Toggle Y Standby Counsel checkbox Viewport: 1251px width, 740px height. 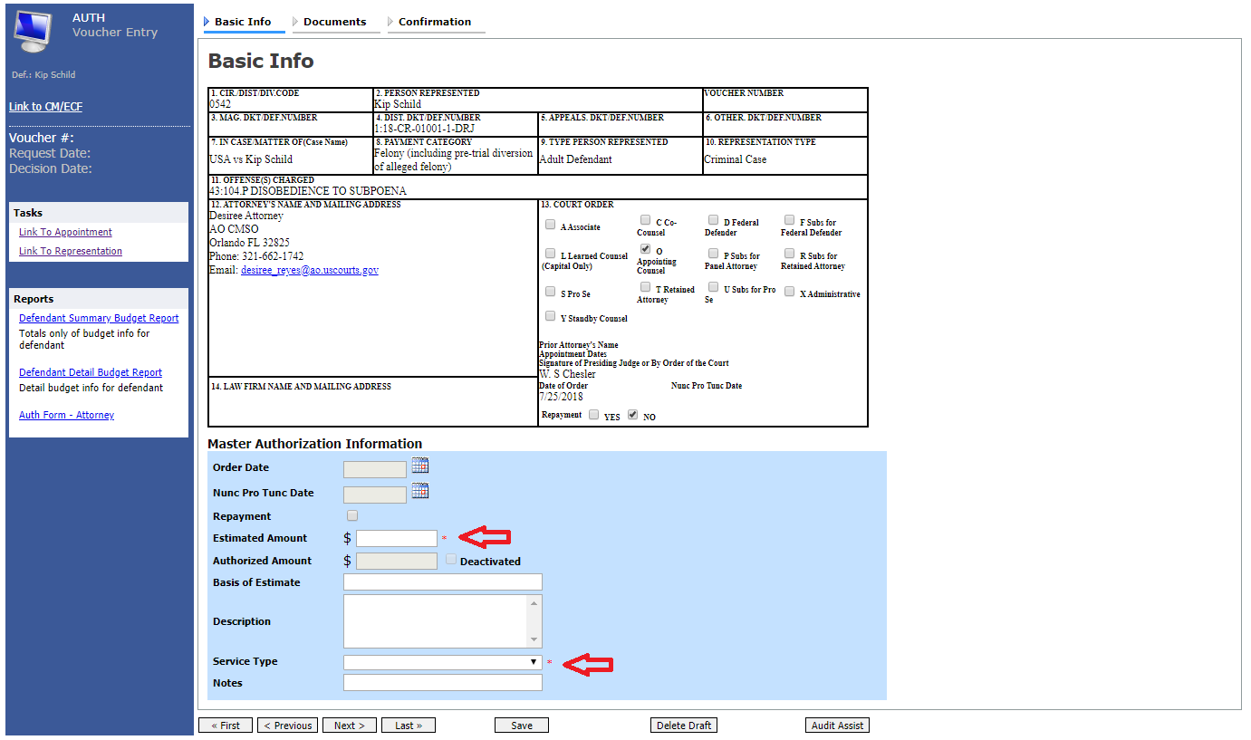click(x=551, y=316)
